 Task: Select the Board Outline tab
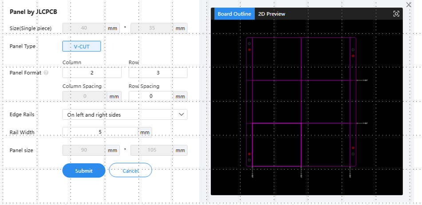234,14
